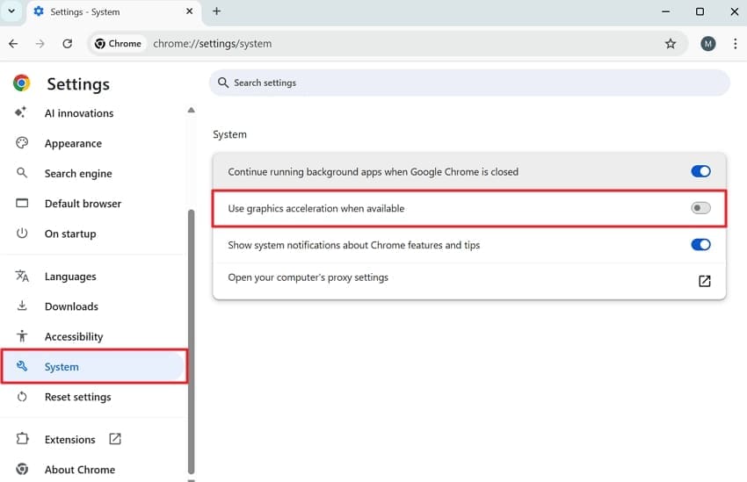Image resolution: width=747 pixels, height=482 pixels.
Task: Go forward using the forward arrow
Action: coord(40,44)
